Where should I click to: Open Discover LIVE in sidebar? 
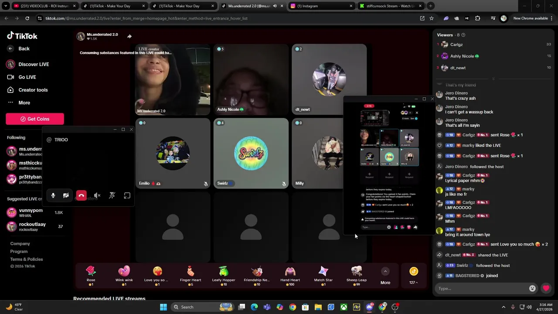click(28, 64)
